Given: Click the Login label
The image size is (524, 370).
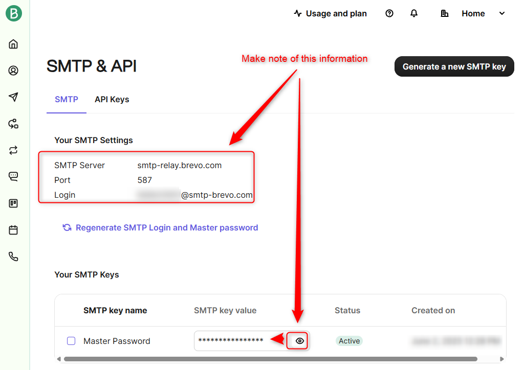Looking at the screenshot, I should point(65,195).
